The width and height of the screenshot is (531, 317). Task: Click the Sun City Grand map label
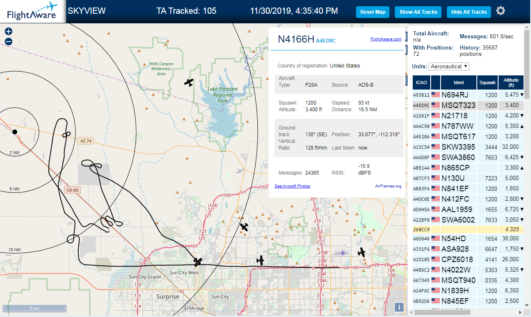pyautogui.click(x=145, y=277)
